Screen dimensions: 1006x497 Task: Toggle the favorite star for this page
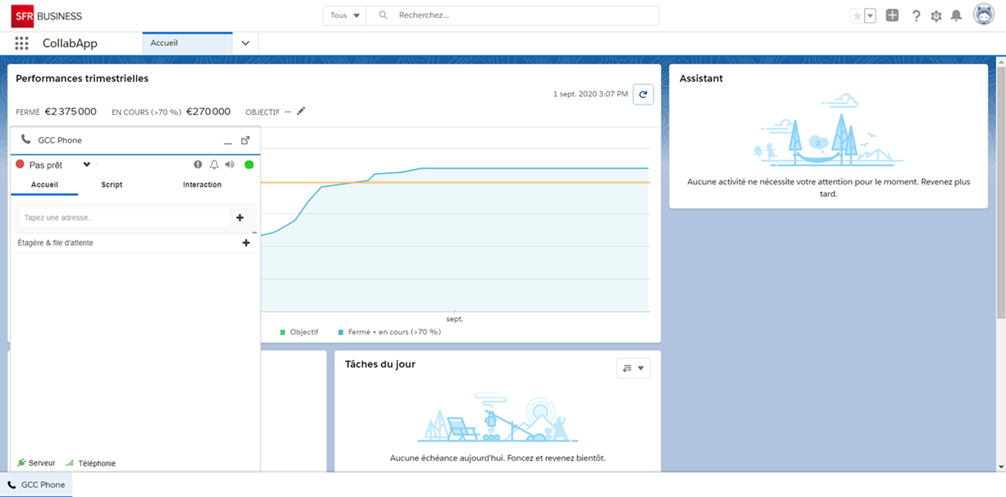pos(856,15)
